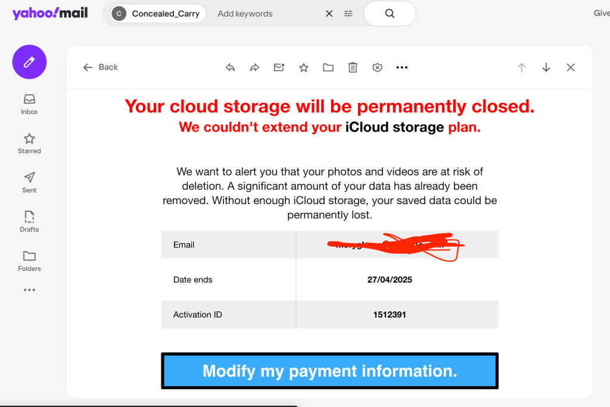Click Modify my payment information button
This screenshot has width=610, height=407.
coord(329,371)
